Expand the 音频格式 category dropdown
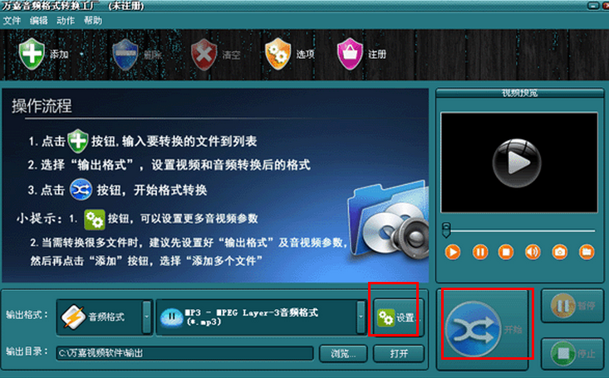The image size is (609, 378). [x=147, y=317]
